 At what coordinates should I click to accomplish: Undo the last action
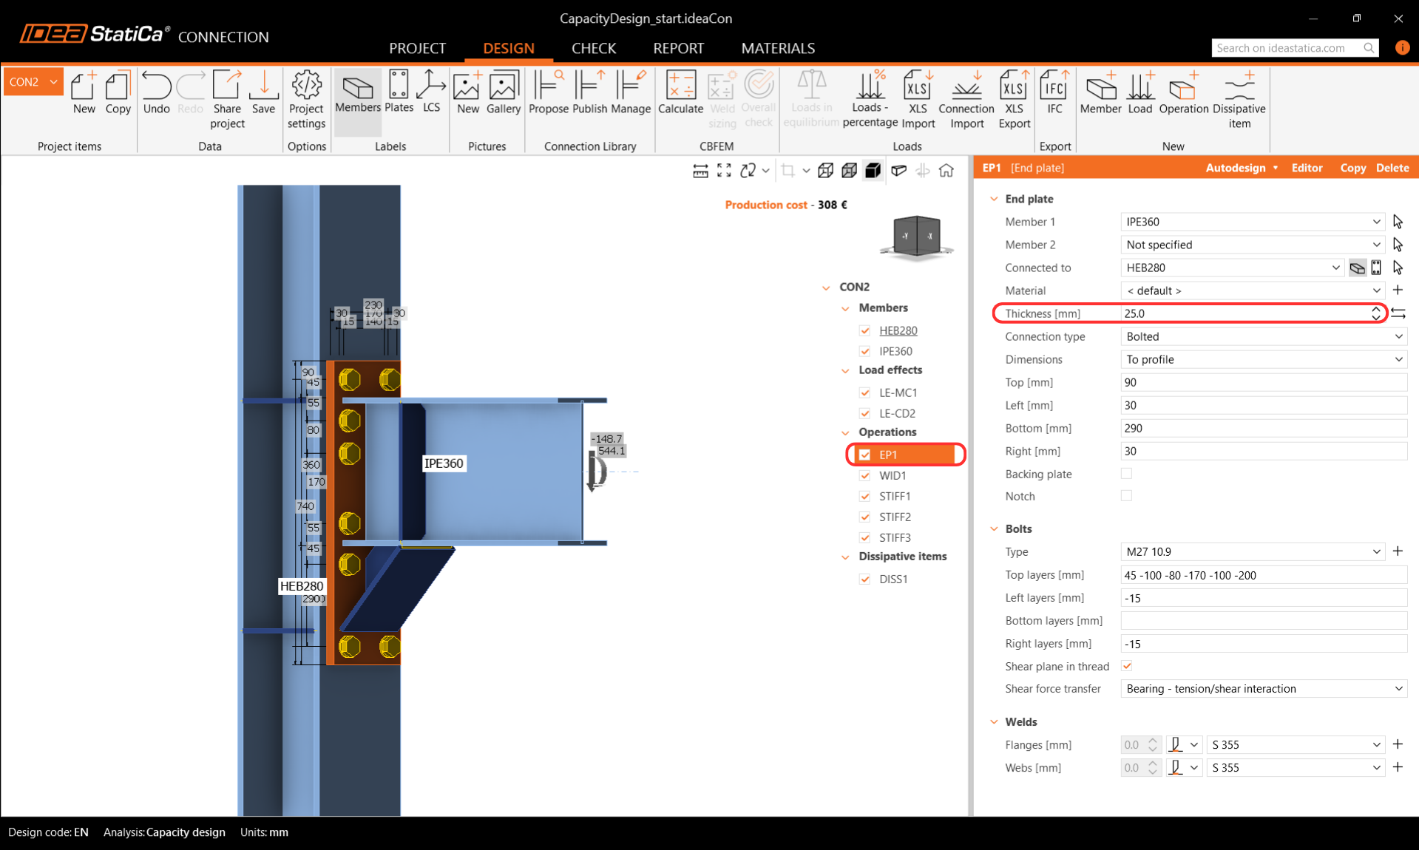[x=156, y=93]
